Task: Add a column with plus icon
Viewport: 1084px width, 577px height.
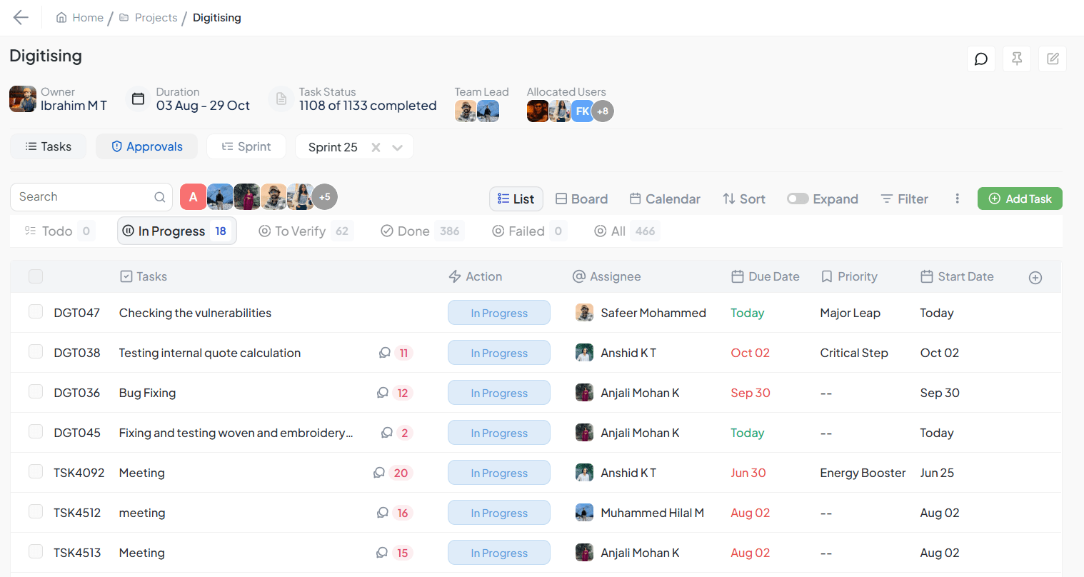Action: point(1035,278)
